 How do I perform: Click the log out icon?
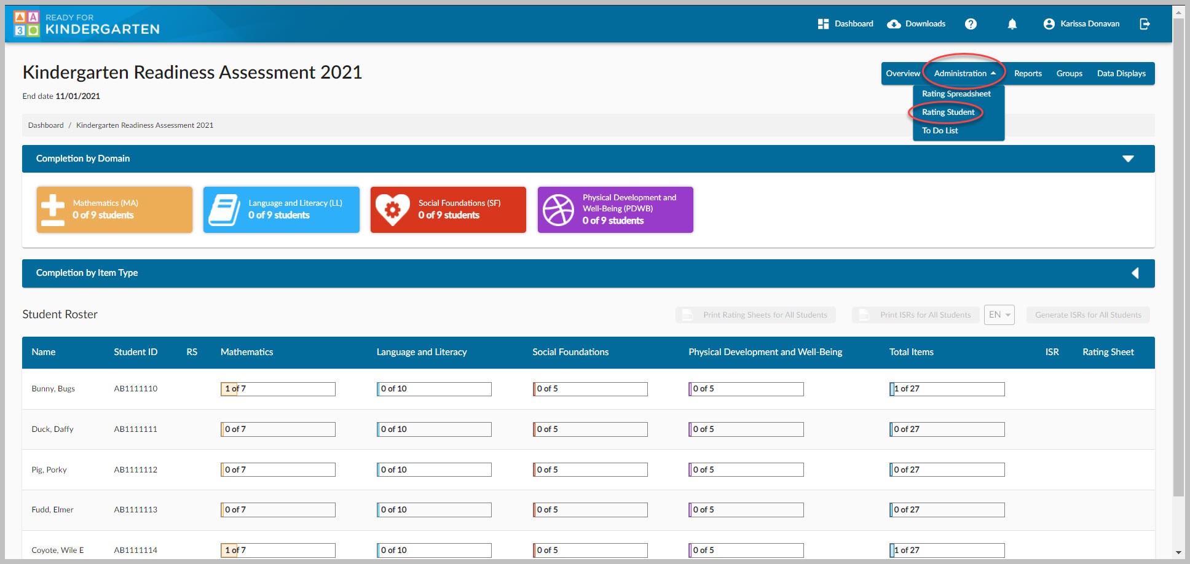(1145, 24)
